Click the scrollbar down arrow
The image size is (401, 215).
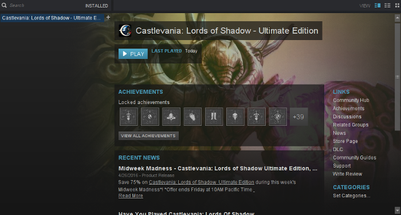click(397, 210)
